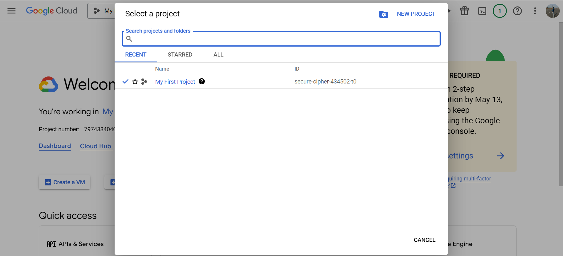Activate Cloud Shell terminal icon
Screen dimensions: 563x256
coord(482,11)
